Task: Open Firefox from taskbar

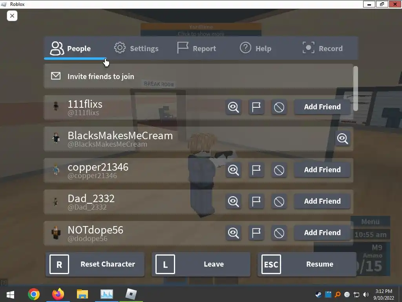Action: click(x=58, y=294)
